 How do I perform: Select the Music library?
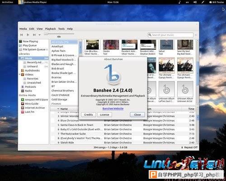(x=33, y=58)
